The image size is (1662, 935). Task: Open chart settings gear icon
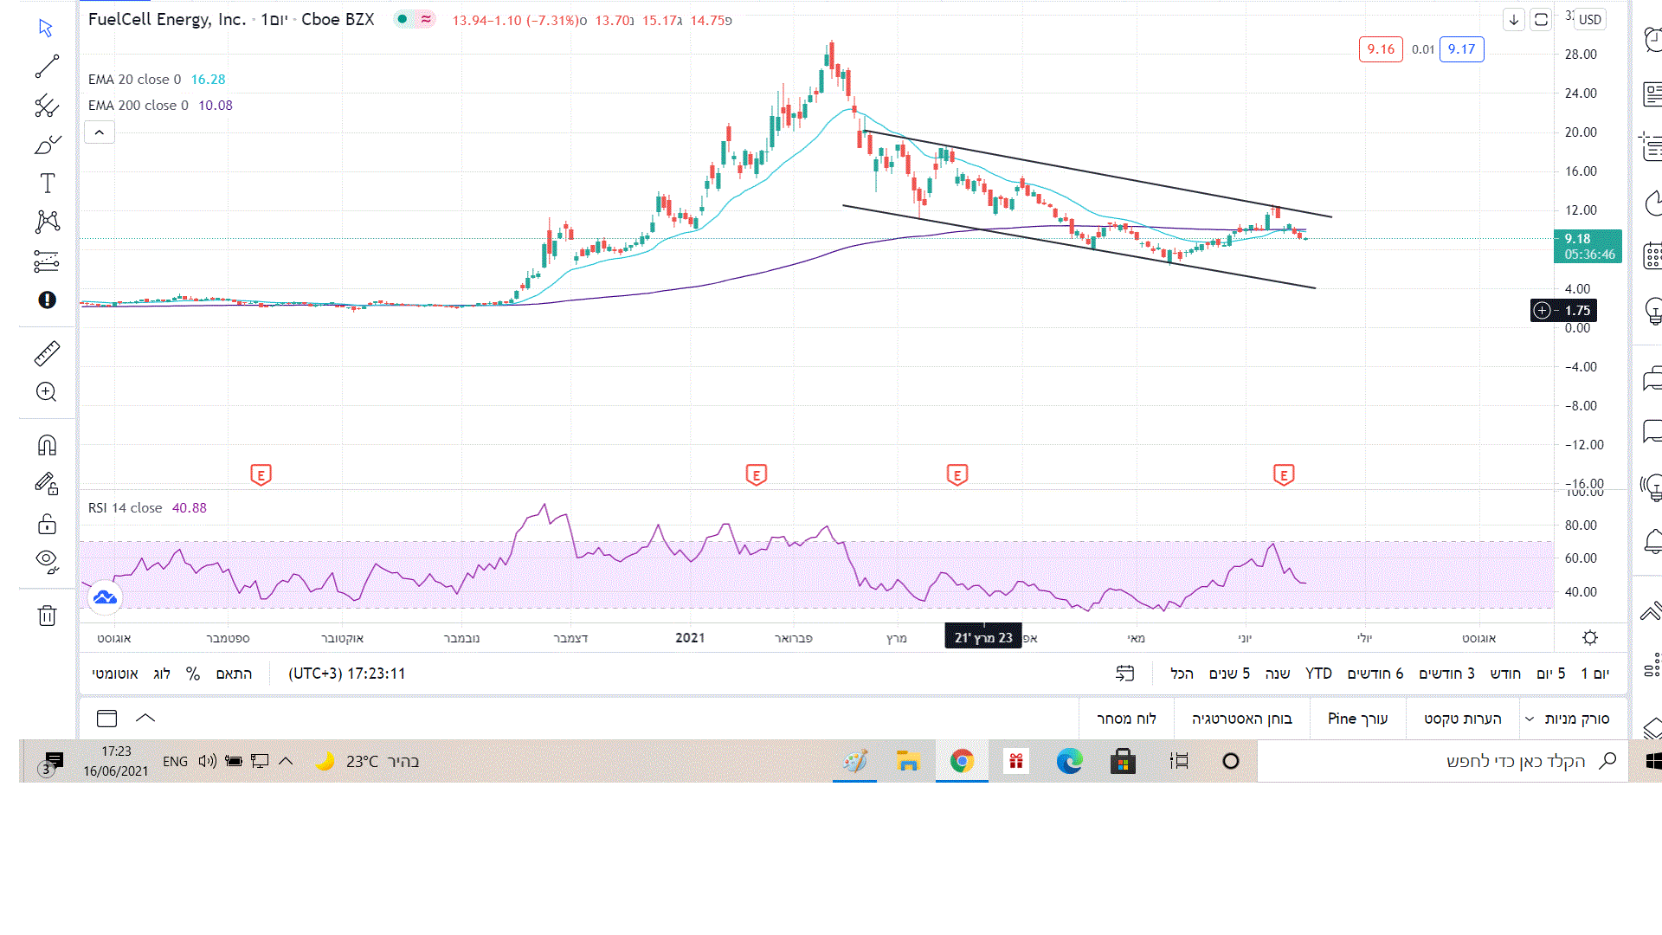click(x=1589, y=638)
